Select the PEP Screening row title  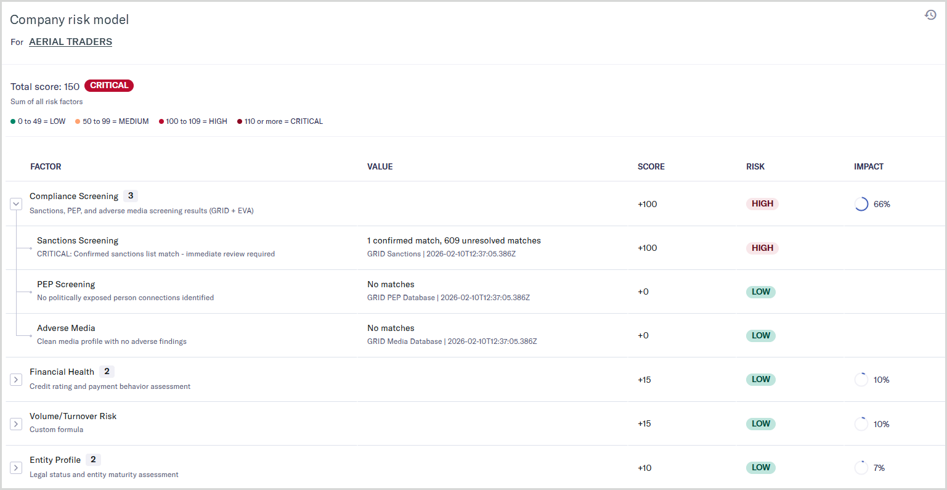[66, 284]
